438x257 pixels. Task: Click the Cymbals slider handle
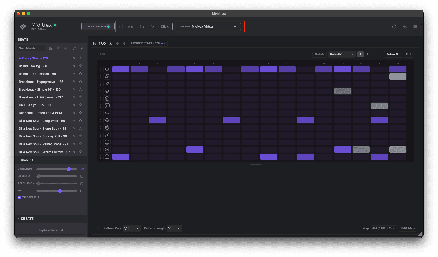39,176
